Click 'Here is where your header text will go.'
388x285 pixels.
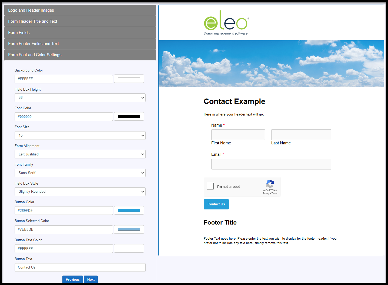(x=234, y=114)
